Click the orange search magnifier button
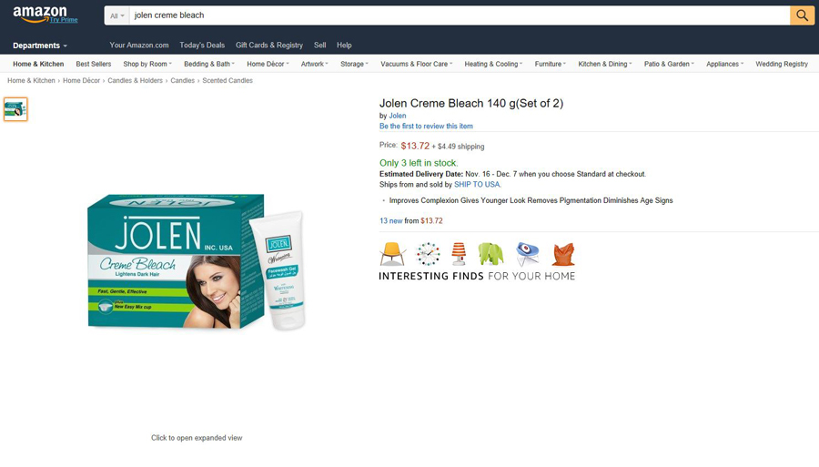 point(802,15)
